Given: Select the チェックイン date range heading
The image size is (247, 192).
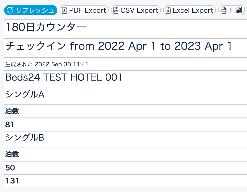Looking at the screenshot, I should (118, 46).
